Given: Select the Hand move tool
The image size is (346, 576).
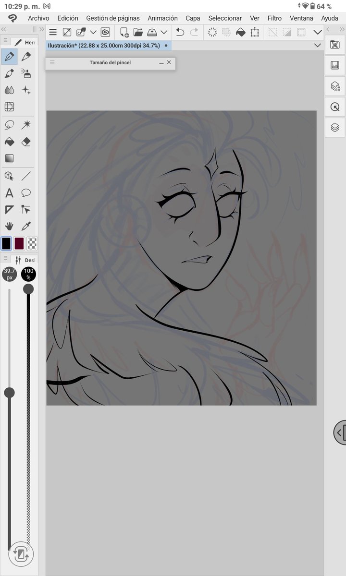Looking at the screenshot, I should (x=9, y=226).
